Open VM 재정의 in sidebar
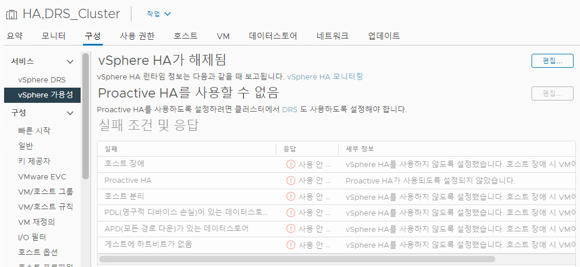580x267 pixels. click(36, 222)
